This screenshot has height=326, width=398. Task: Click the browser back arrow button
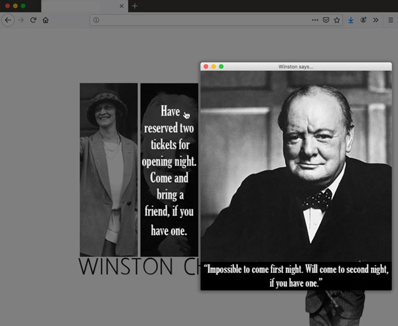point(8,20)
